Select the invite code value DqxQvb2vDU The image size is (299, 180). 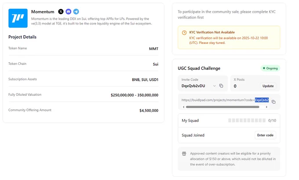click(193, 86)
